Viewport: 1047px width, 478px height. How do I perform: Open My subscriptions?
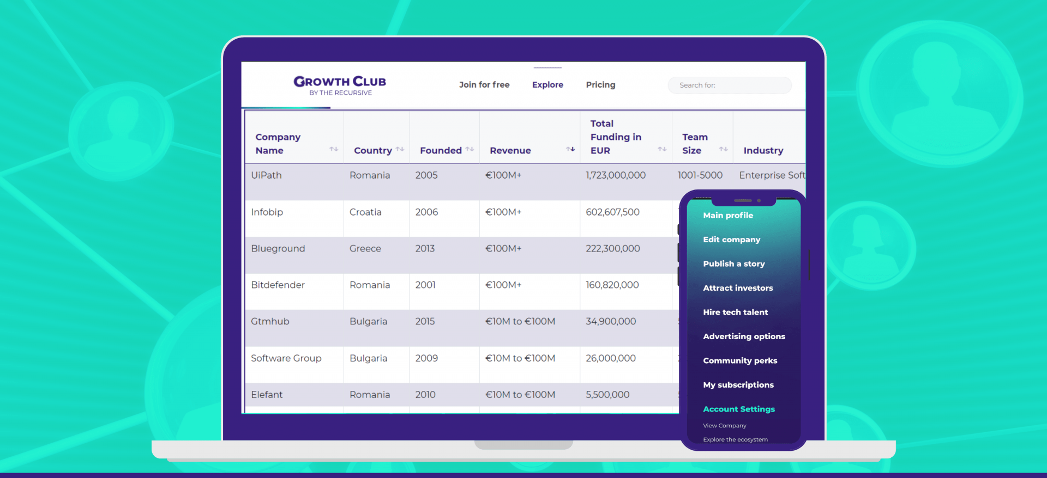738,385
